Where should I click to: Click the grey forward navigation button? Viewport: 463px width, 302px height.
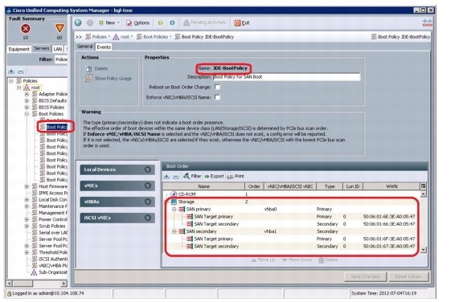click(x=90, y=22)
